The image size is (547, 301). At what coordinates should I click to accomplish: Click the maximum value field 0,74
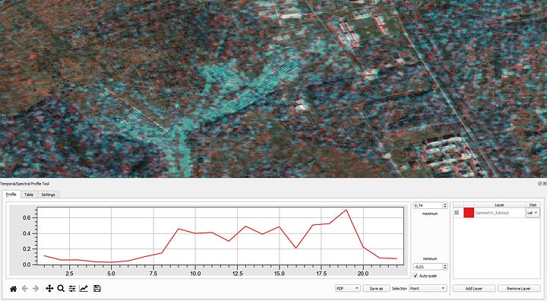click(x=428, y=205)
